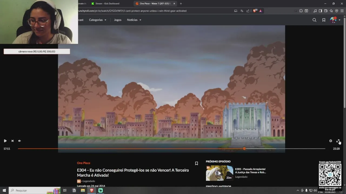This screenshot has height=194, width=346.
Task: Click the Pesquisar taskbar search box
Action: pyautogui.click(x=35, y=190)
